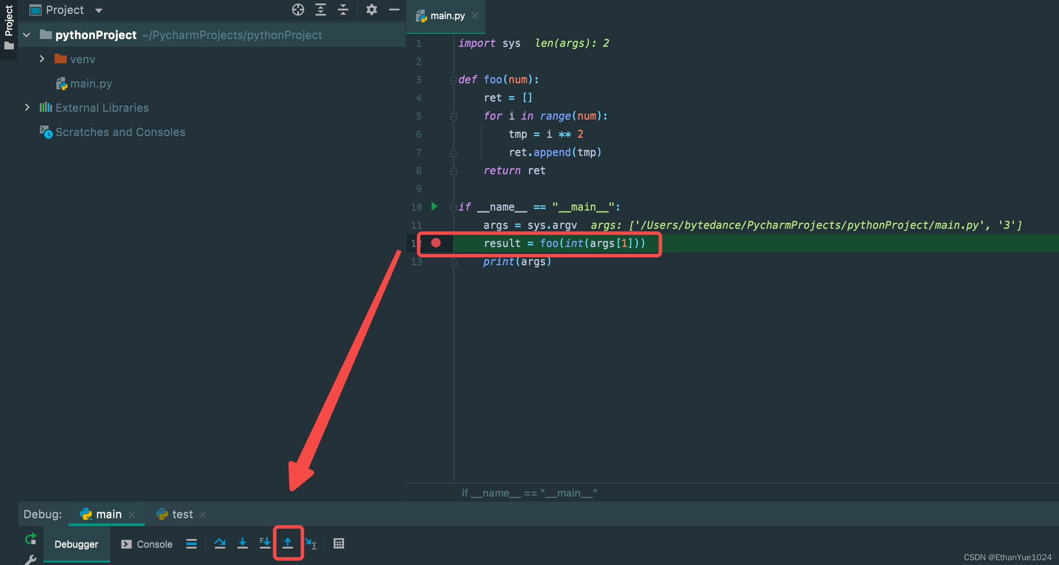Screen dimensions: 1059x565
Task: Click Step Into My Code icon
Action: [x=265, y=543]
